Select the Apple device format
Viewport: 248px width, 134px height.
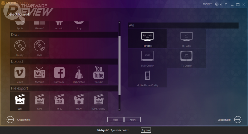click(20, 26)
